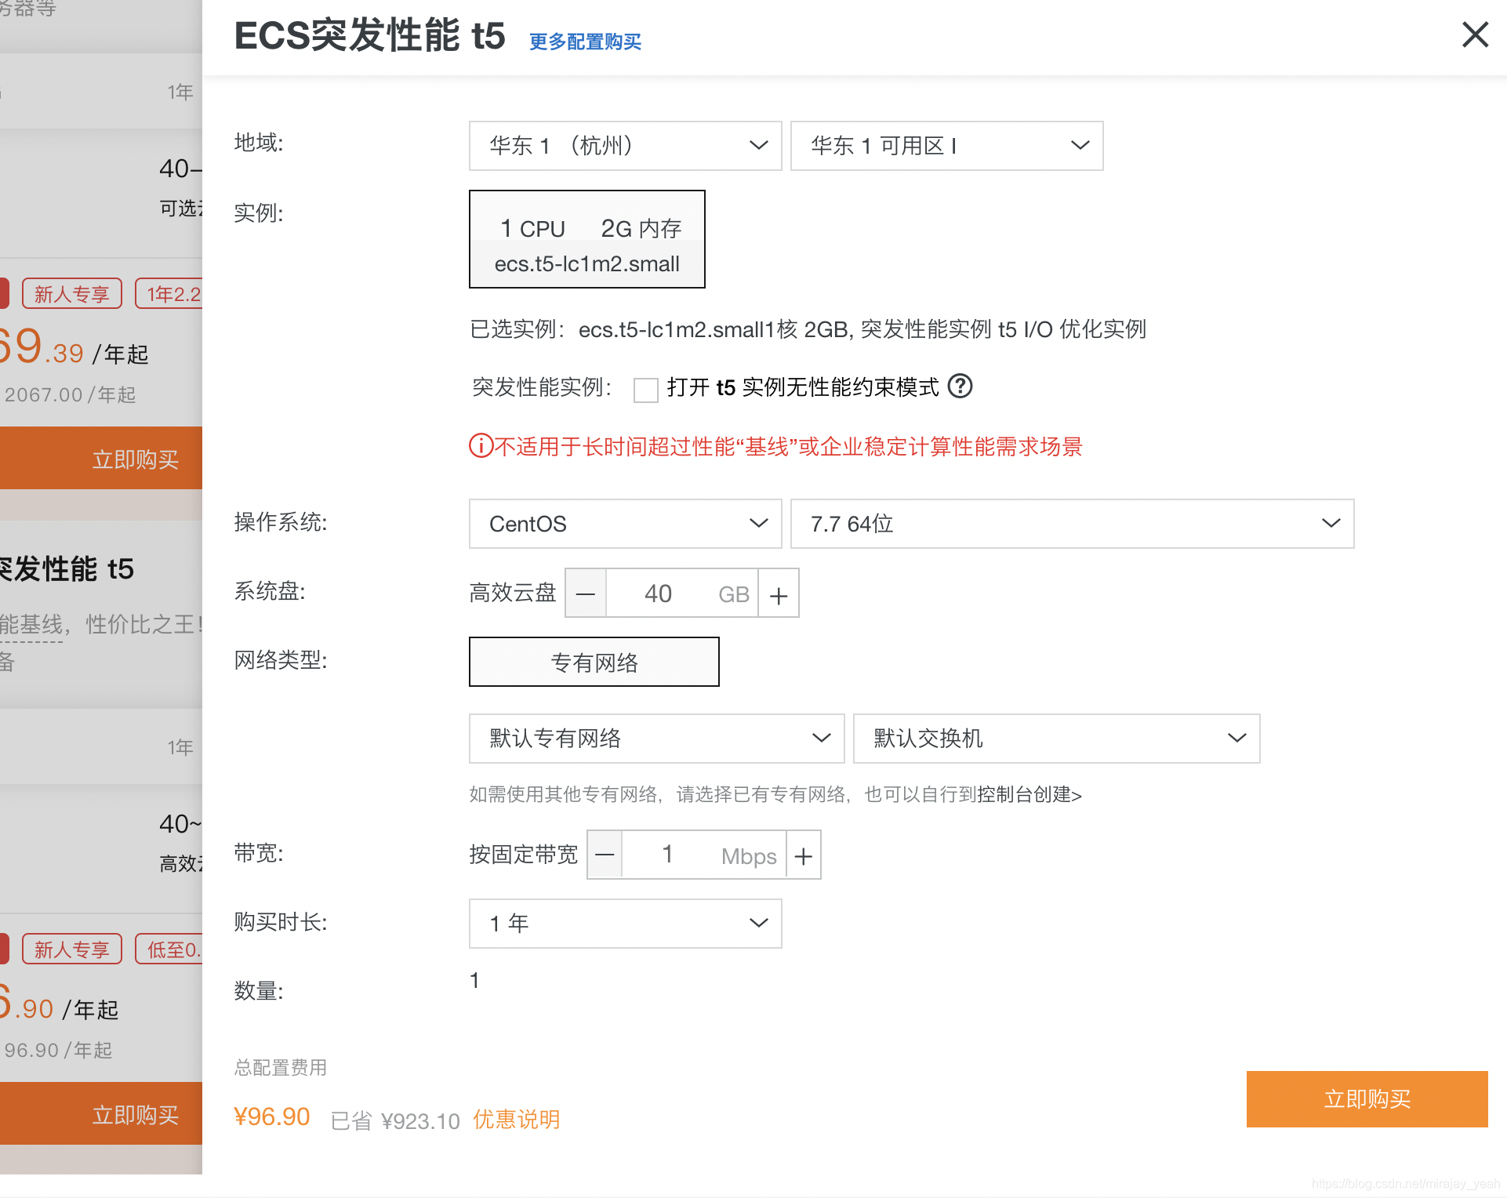1507x1198 pixels.
Task: Click the help question mark icon
Action: [x=960, y=386]
